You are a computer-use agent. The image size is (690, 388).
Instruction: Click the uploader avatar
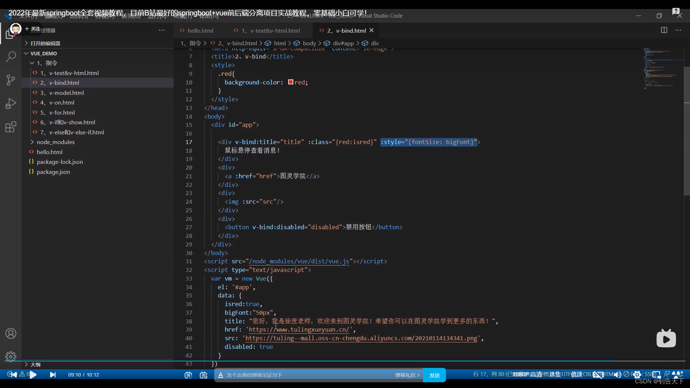pos(16,29)
